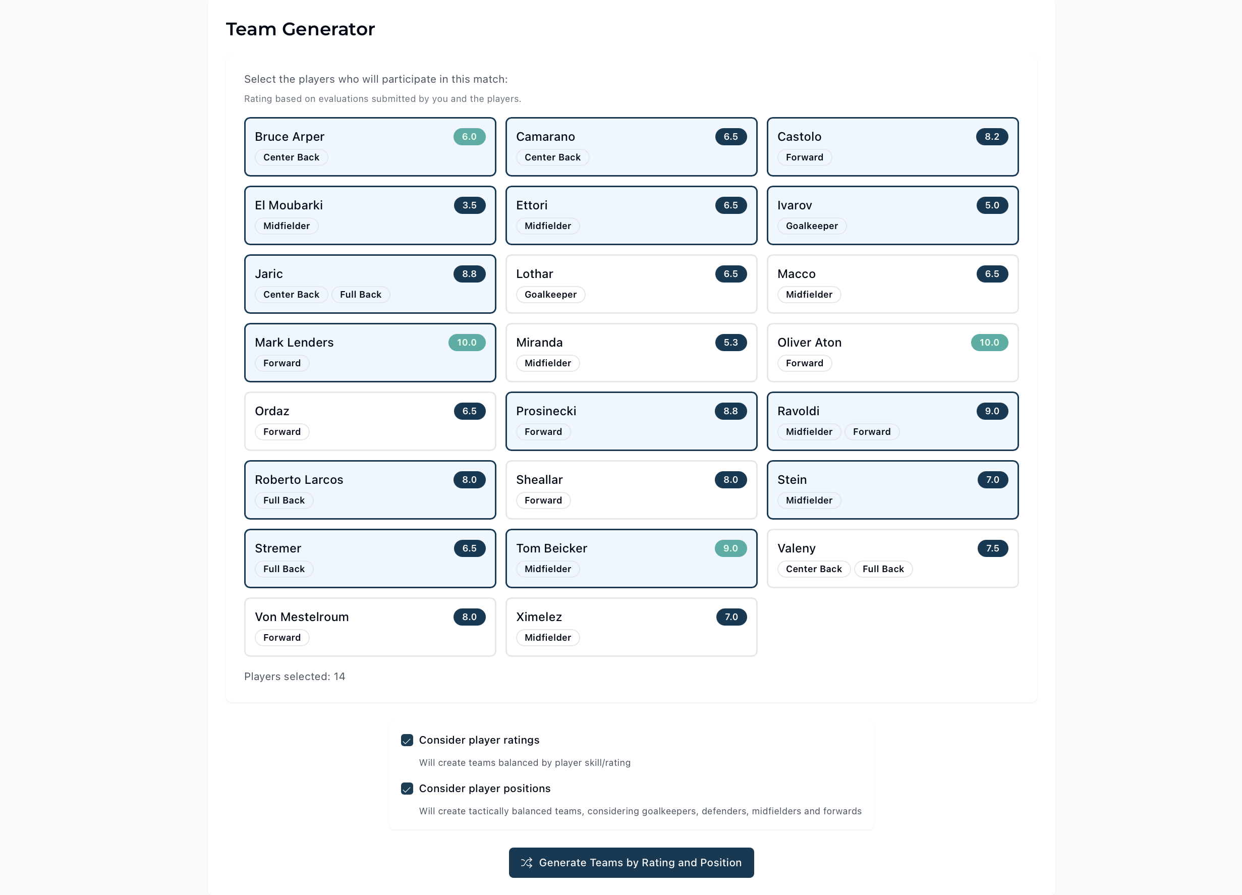Select player Miranda for the match

pos(631,353)
